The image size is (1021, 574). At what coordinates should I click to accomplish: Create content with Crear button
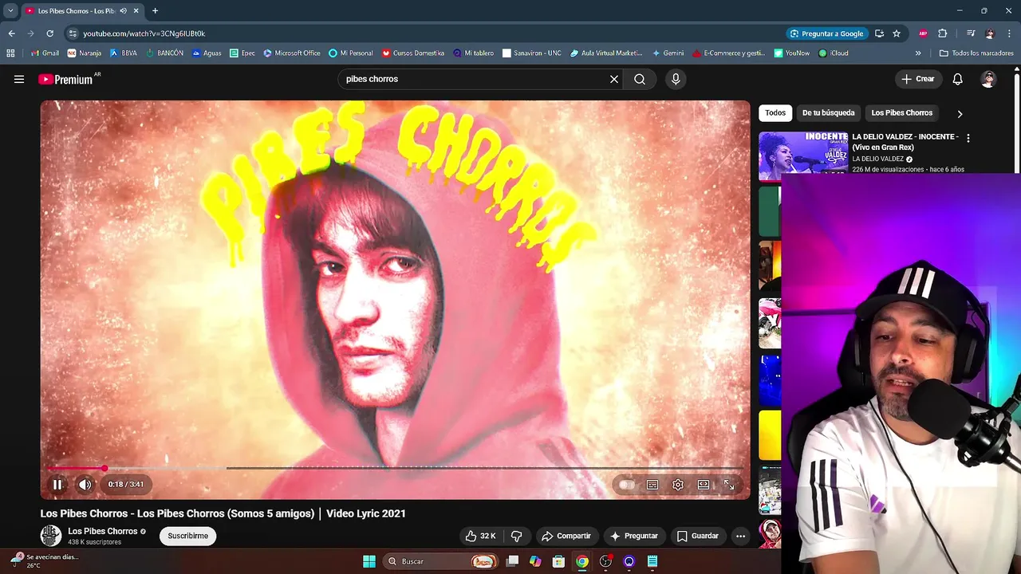(917, 79)
